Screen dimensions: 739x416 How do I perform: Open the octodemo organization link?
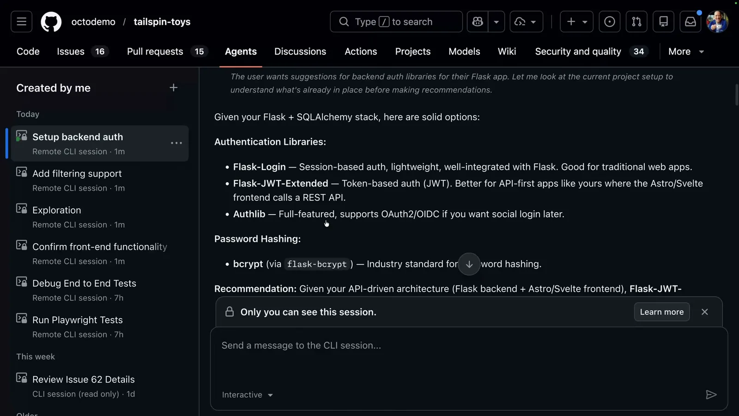93,22
